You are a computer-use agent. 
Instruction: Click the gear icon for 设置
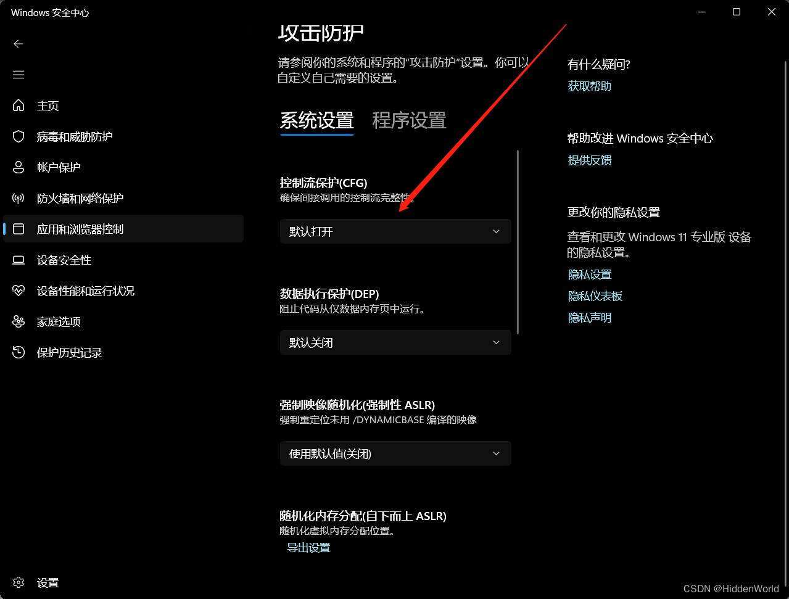point(19,582)
